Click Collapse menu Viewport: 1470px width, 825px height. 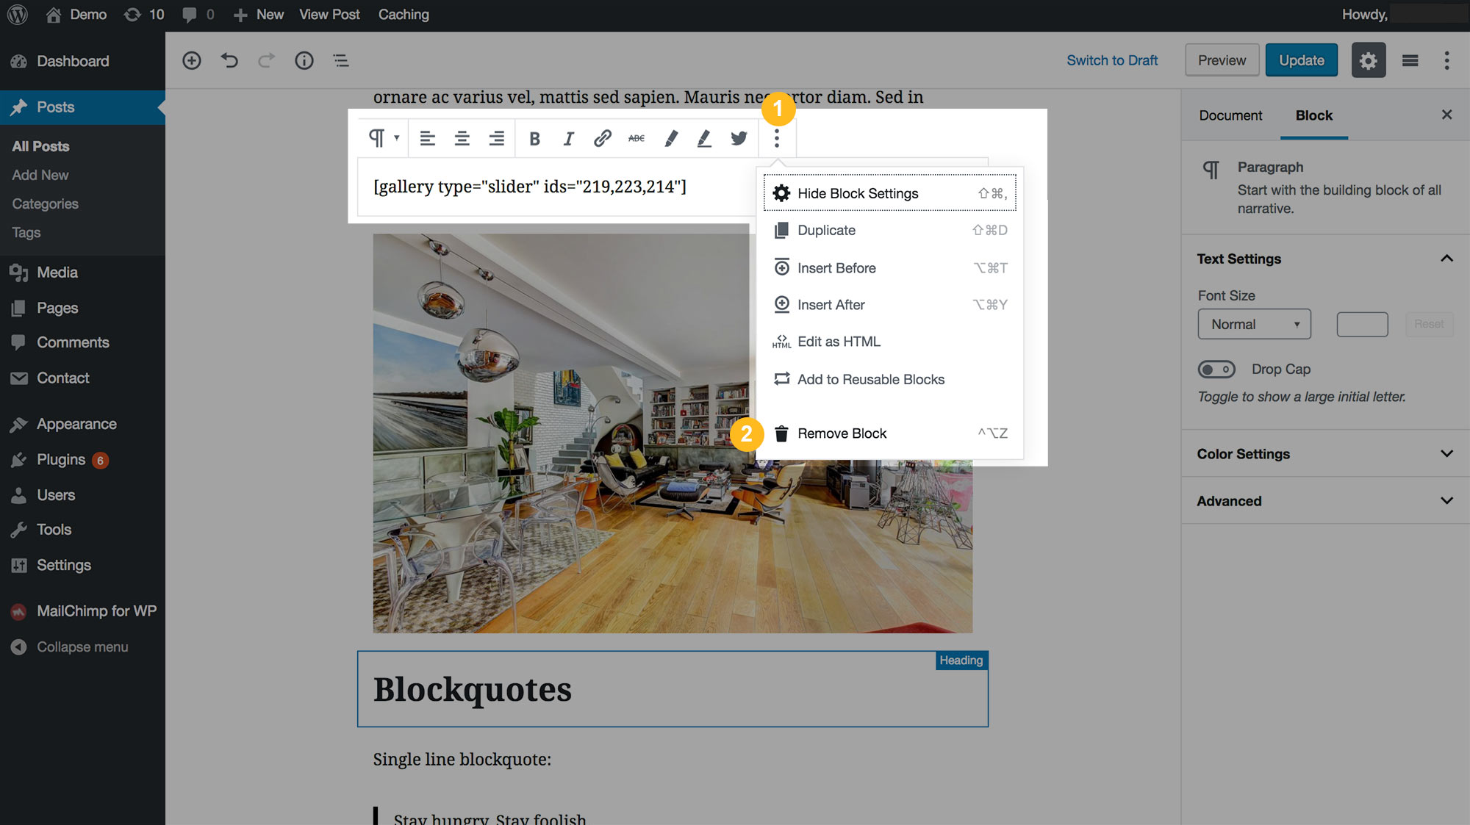coord(69,646)
